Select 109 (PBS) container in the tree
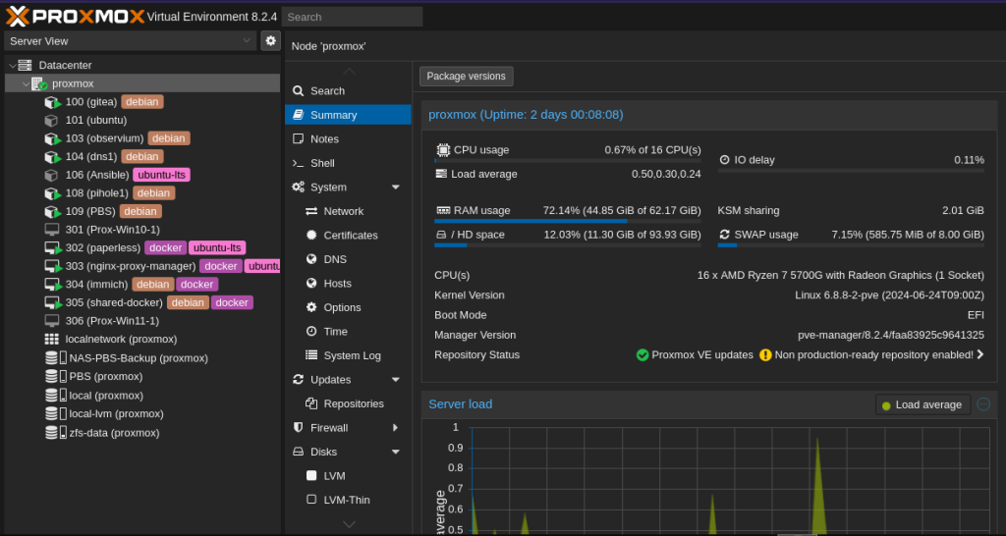 142,212
